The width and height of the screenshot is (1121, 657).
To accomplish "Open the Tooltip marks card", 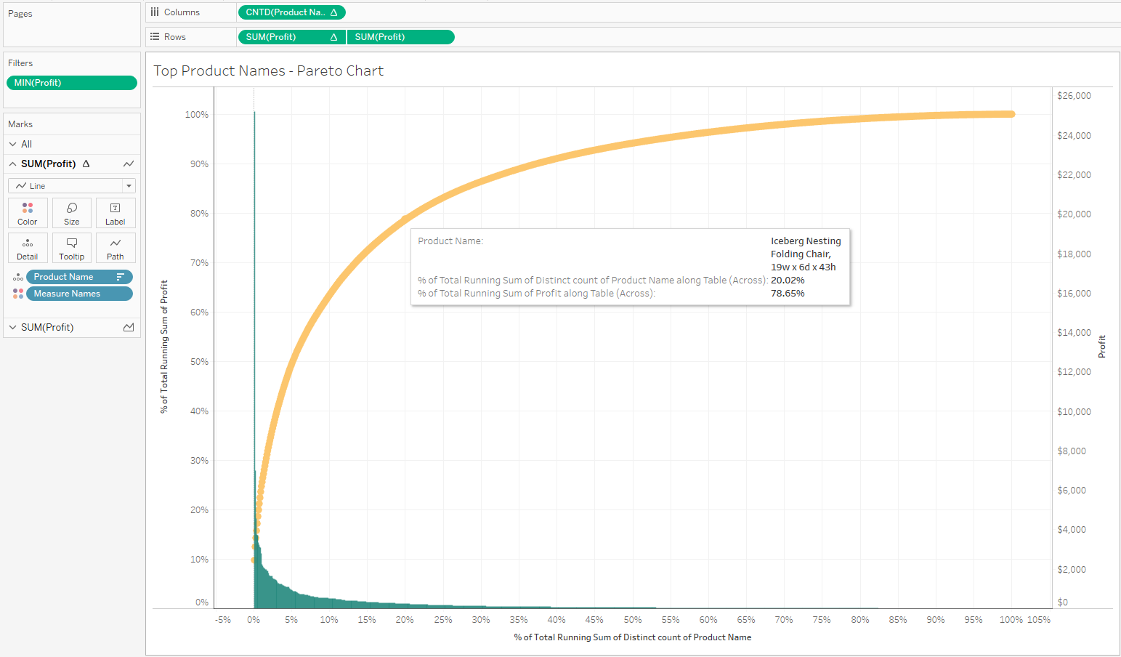I will [x=72, y=248].
